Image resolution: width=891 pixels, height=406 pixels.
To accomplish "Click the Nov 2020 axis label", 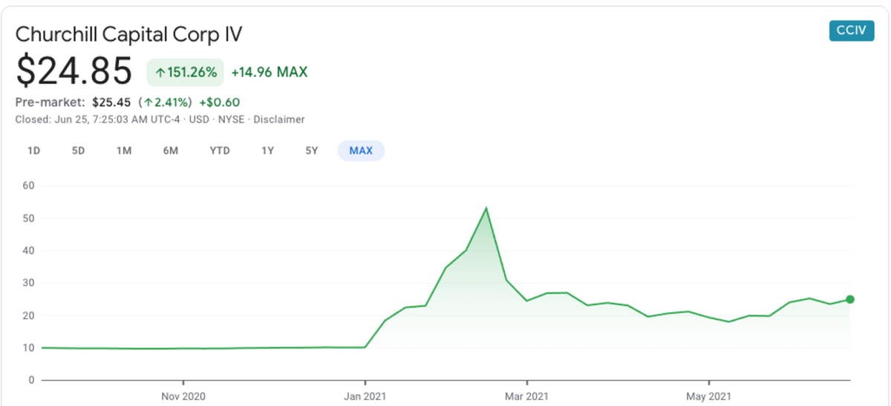I will [x=183, y=394].
